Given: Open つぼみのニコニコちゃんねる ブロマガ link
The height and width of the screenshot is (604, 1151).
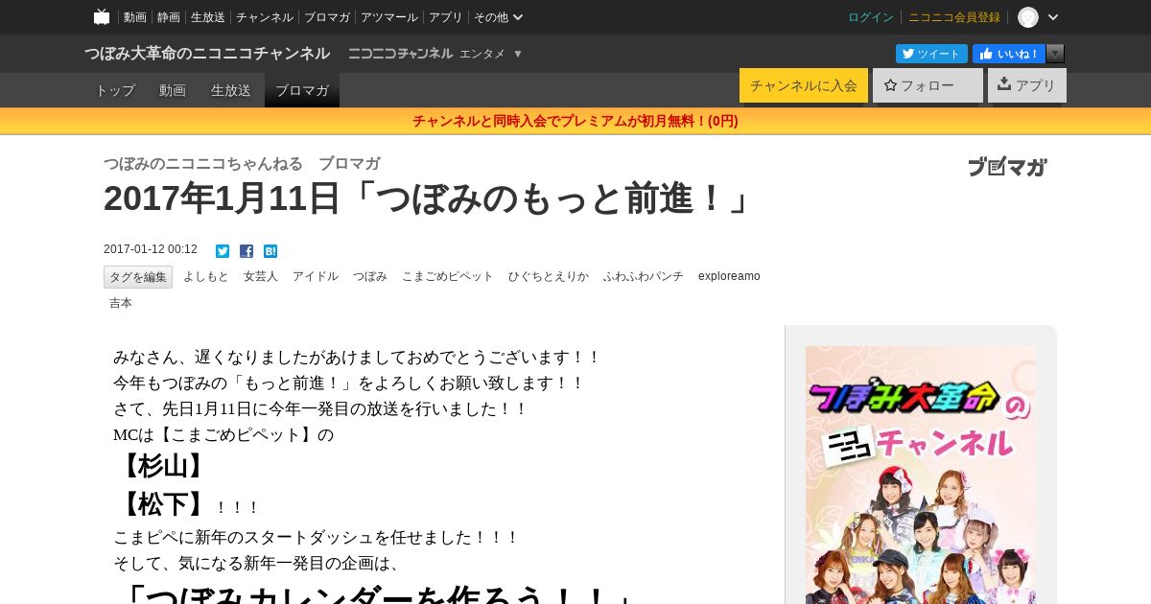Looking at the screenshot, I should tap(242, 164).
